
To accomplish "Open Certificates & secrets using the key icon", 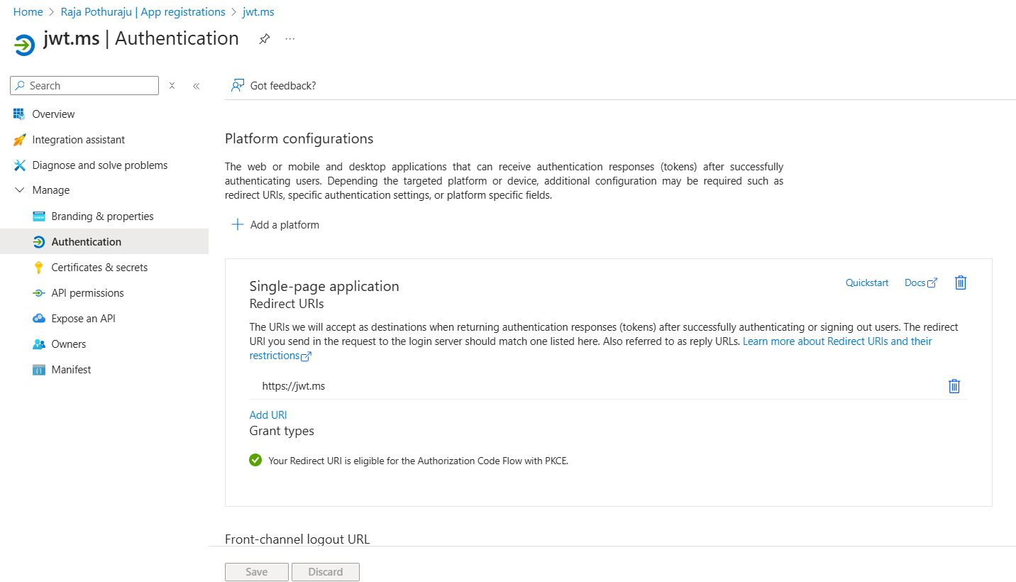I will click(38, 267).
